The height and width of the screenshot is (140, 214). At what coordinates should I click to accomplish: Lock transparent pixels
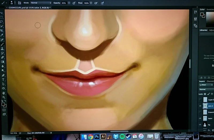click(x=205, y=94)
